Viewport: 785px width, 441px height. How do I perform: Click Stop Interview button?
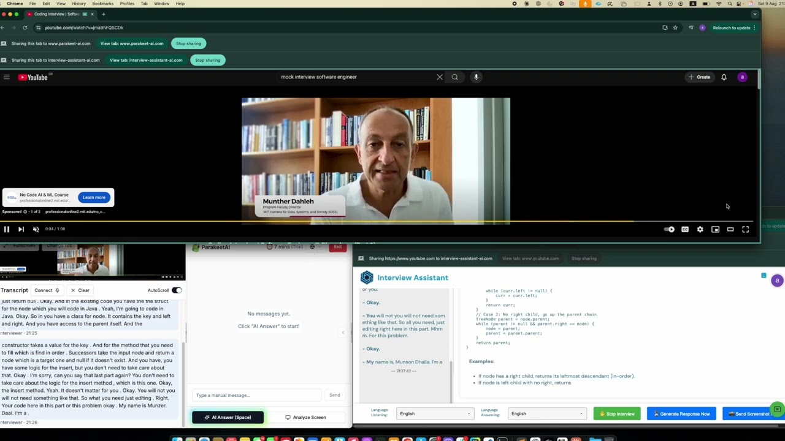coord(617,413)
